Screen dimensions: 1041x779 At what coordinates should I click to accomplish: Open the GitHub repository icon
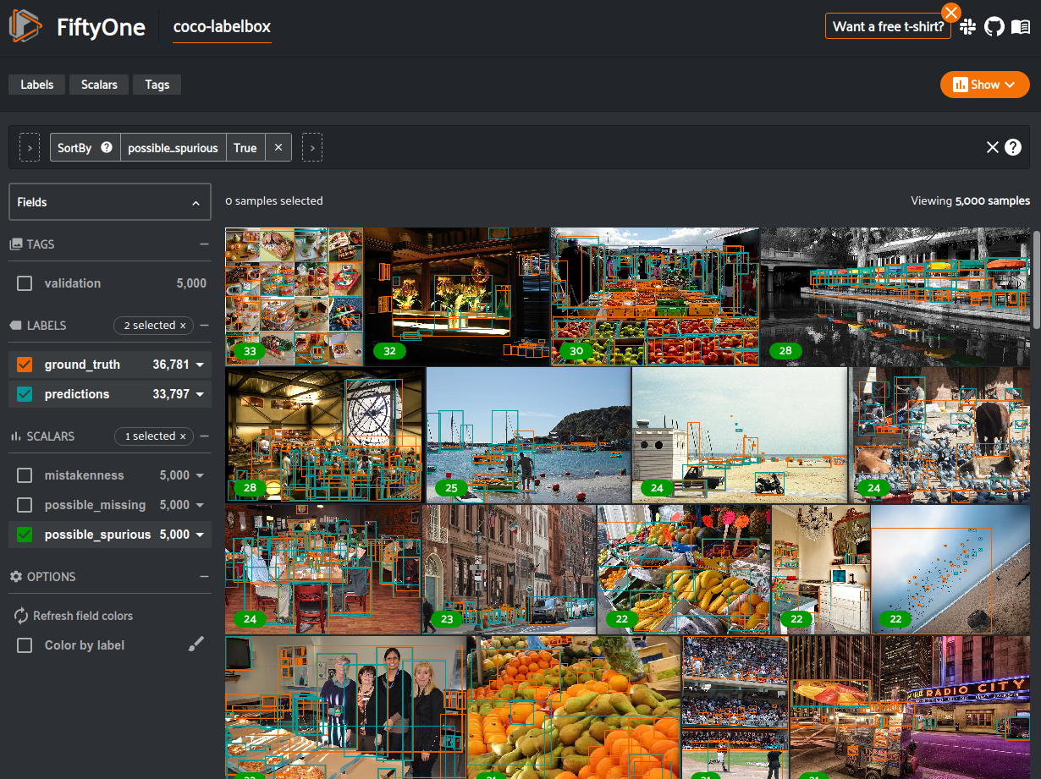(x=994, y=27)
